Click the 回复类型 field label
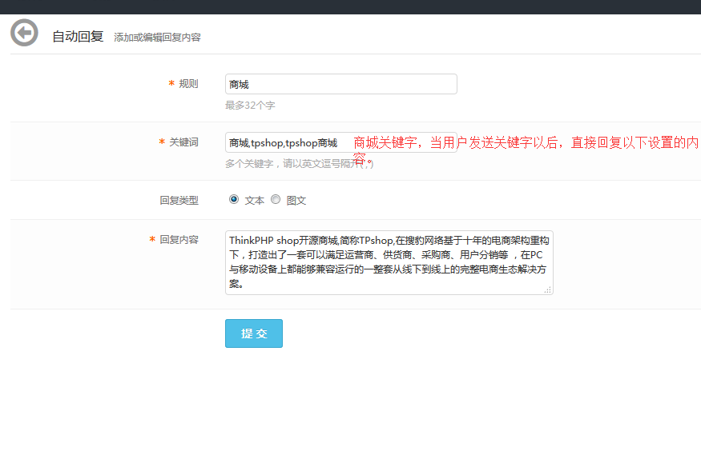Viewport: 701px width, 475px height. pos(179,200)
